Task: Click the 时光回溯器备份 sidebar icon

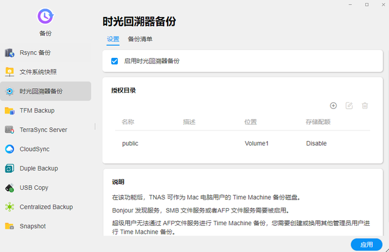Action: click(10, 91)
